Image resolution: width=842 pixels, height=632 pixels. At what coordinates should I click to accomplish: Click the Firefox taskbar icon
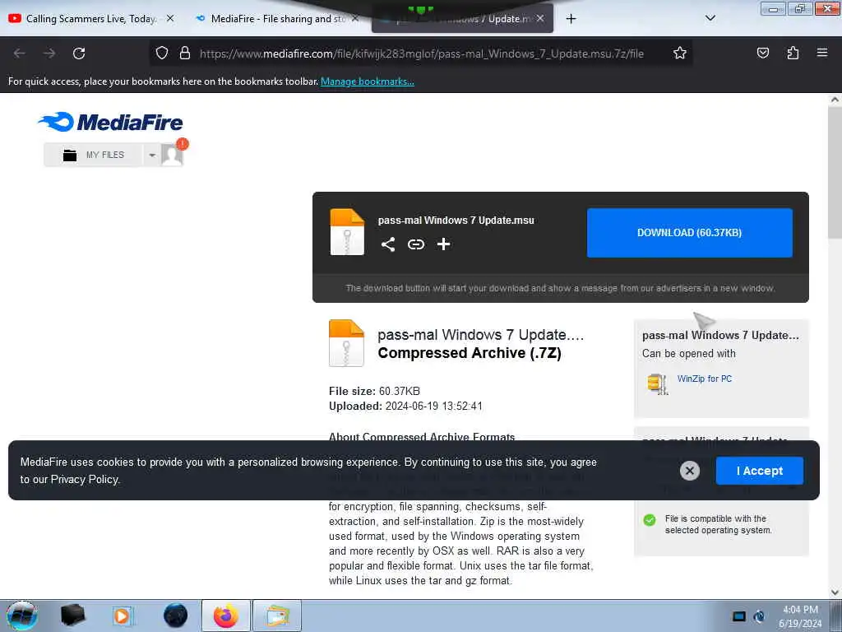pyautogui.click(x=225, y=616)
